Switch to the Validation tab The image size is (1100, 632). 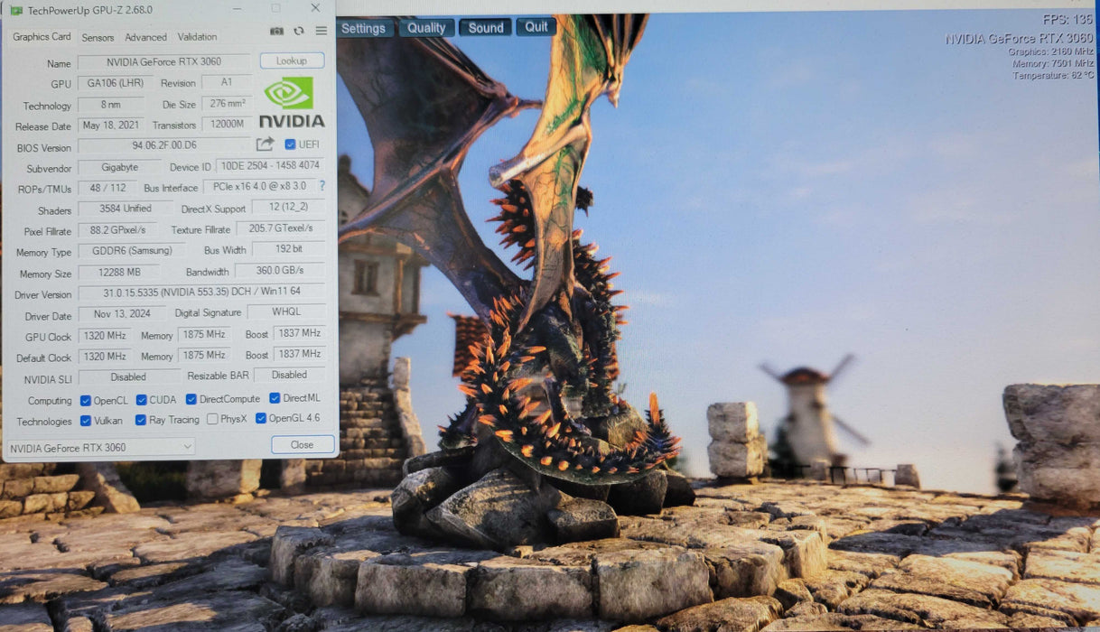click(197, 37)
